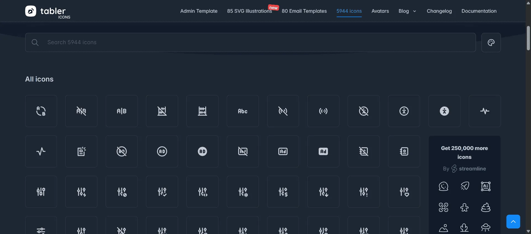Image resolution: width=531 pixels, height=234 pixels.
Task: Click the Streamline landscape mountain icon
Action: click(443, 228)
